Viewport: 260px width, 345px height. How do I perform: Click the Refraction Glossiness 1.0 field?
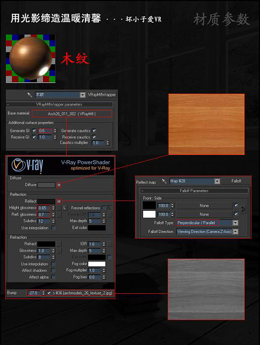(44, 251)
